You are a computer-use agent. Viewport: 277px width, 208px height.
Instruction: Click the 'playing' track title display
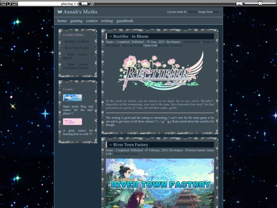click(x=48, y=4)
